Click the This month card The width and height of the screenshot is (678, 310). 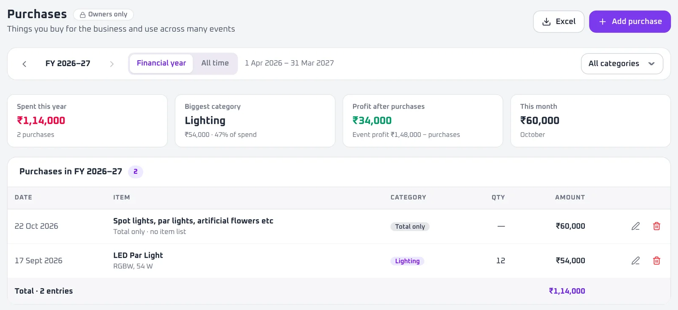pyautogui.click(x=591, y=121)
